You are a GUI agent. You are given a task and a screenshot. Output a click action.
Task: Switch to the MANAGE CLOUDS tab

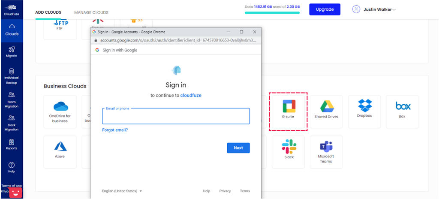coord(91,12)
